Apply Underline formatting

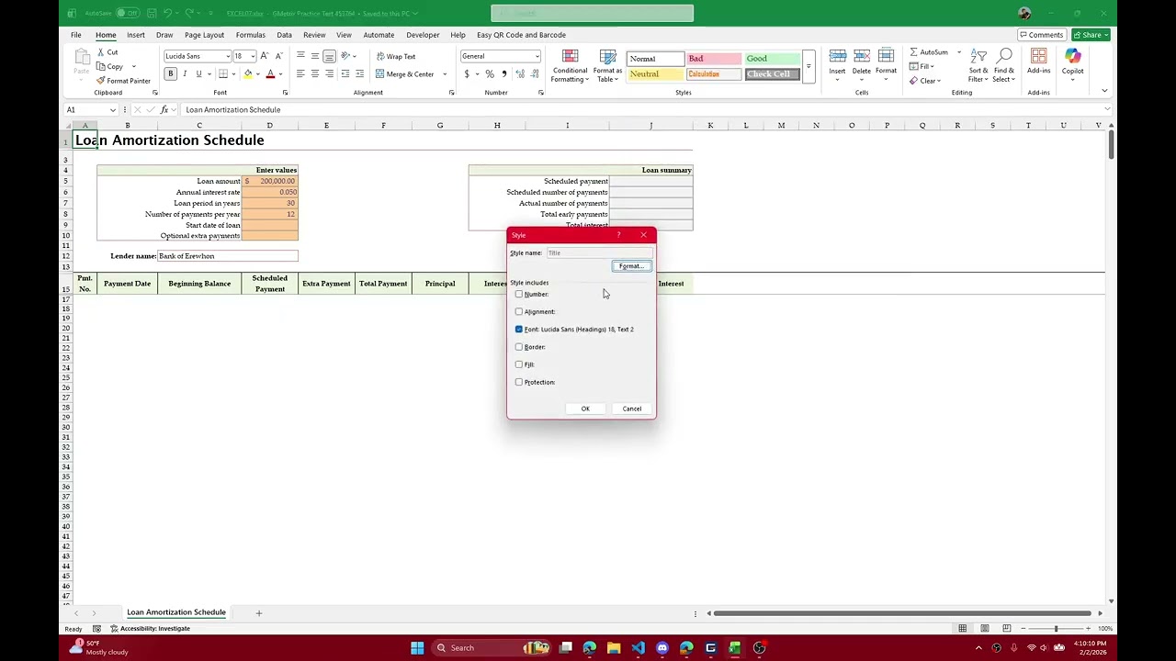click(198, 73)
